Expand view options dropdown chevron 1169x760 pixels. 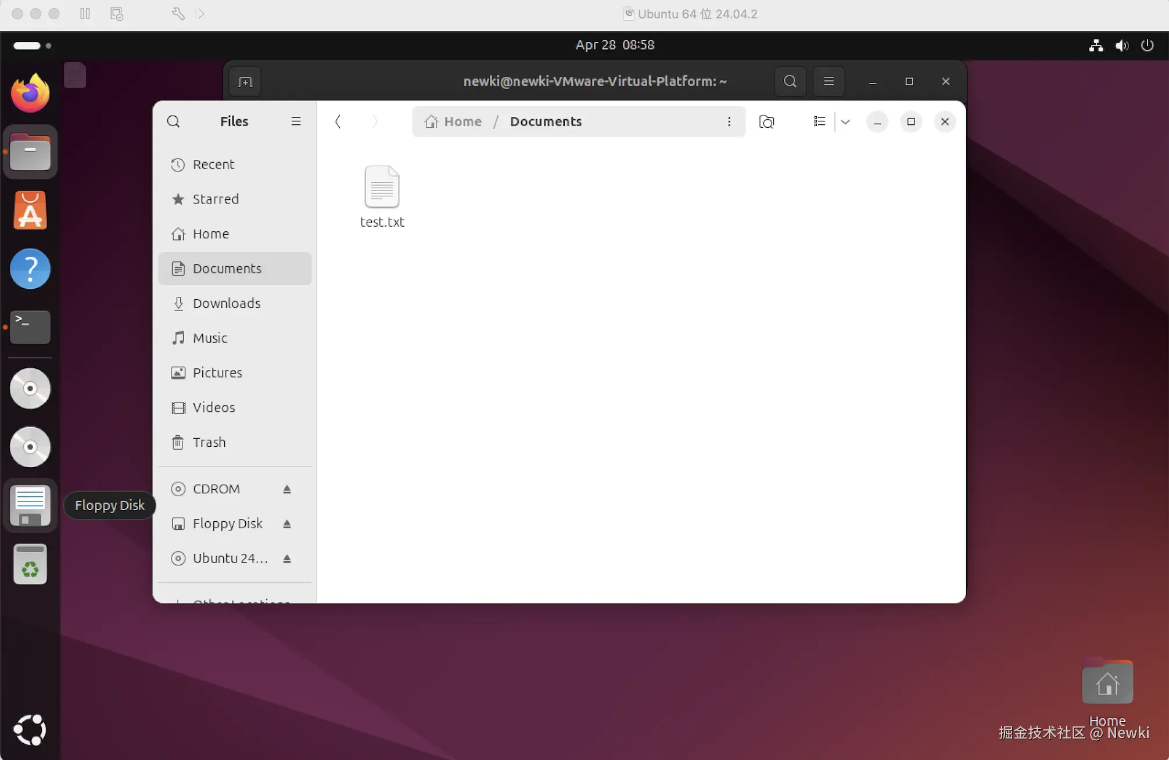pyautogui.click(x=845, y=121)
